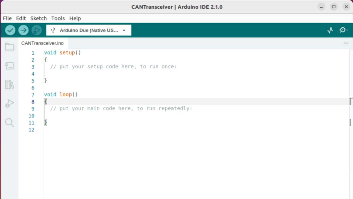Open the Help menu
353x199 pixels.
coord(75,18)
